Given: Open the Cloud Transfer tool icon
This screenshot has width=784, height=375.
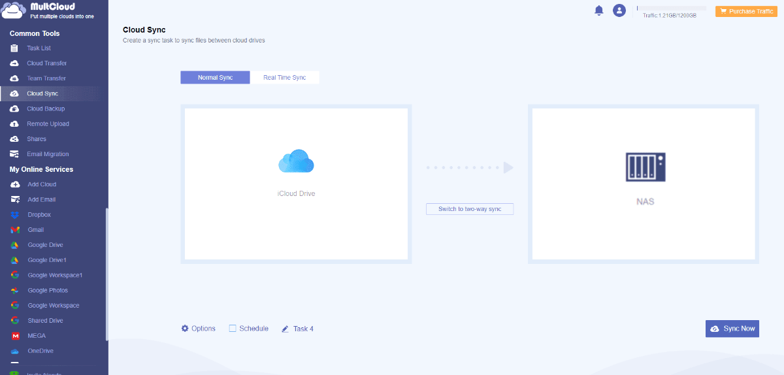Looking at the screenshot, I should 14,63.
